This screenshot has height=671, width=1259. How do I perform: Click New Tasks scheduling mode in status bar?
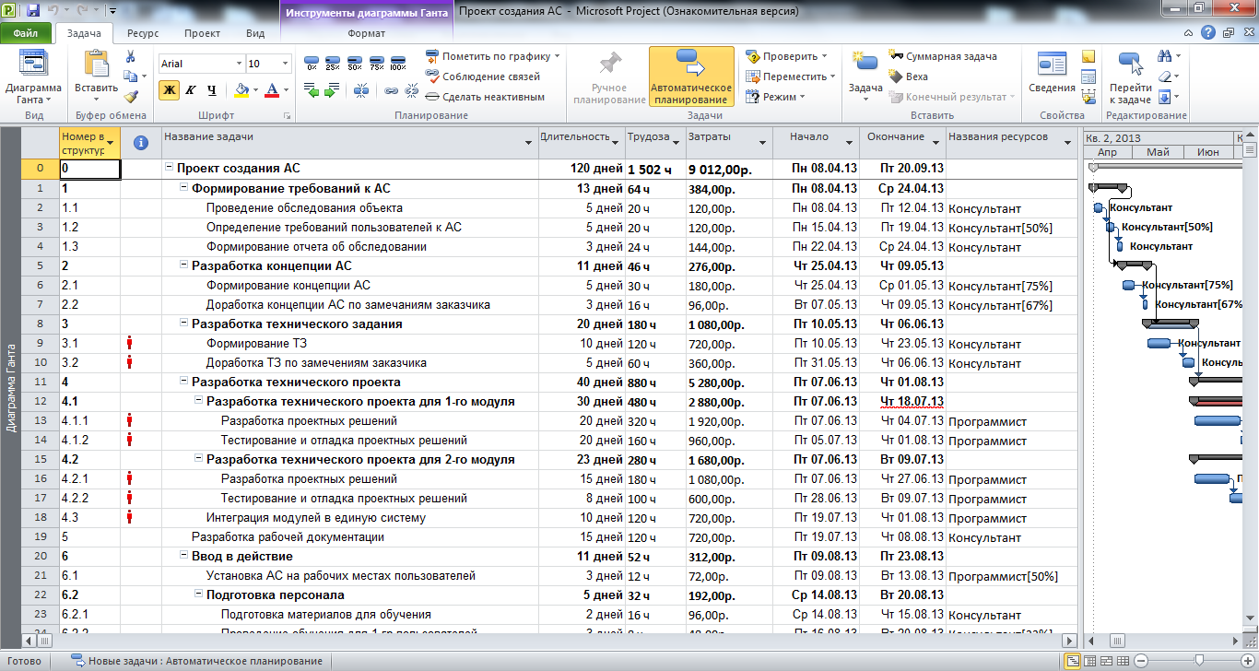click(196, 661)
